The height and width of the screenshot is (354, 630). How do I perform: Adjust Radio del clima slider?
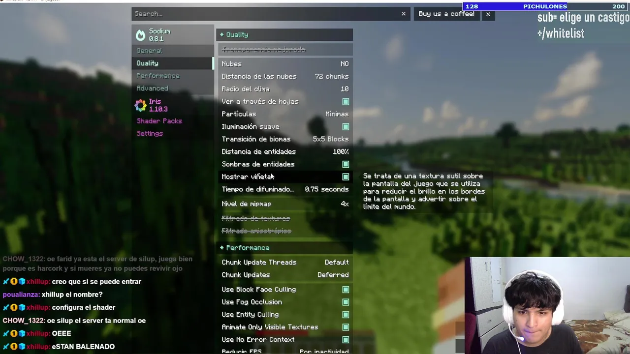click(284, 89)
